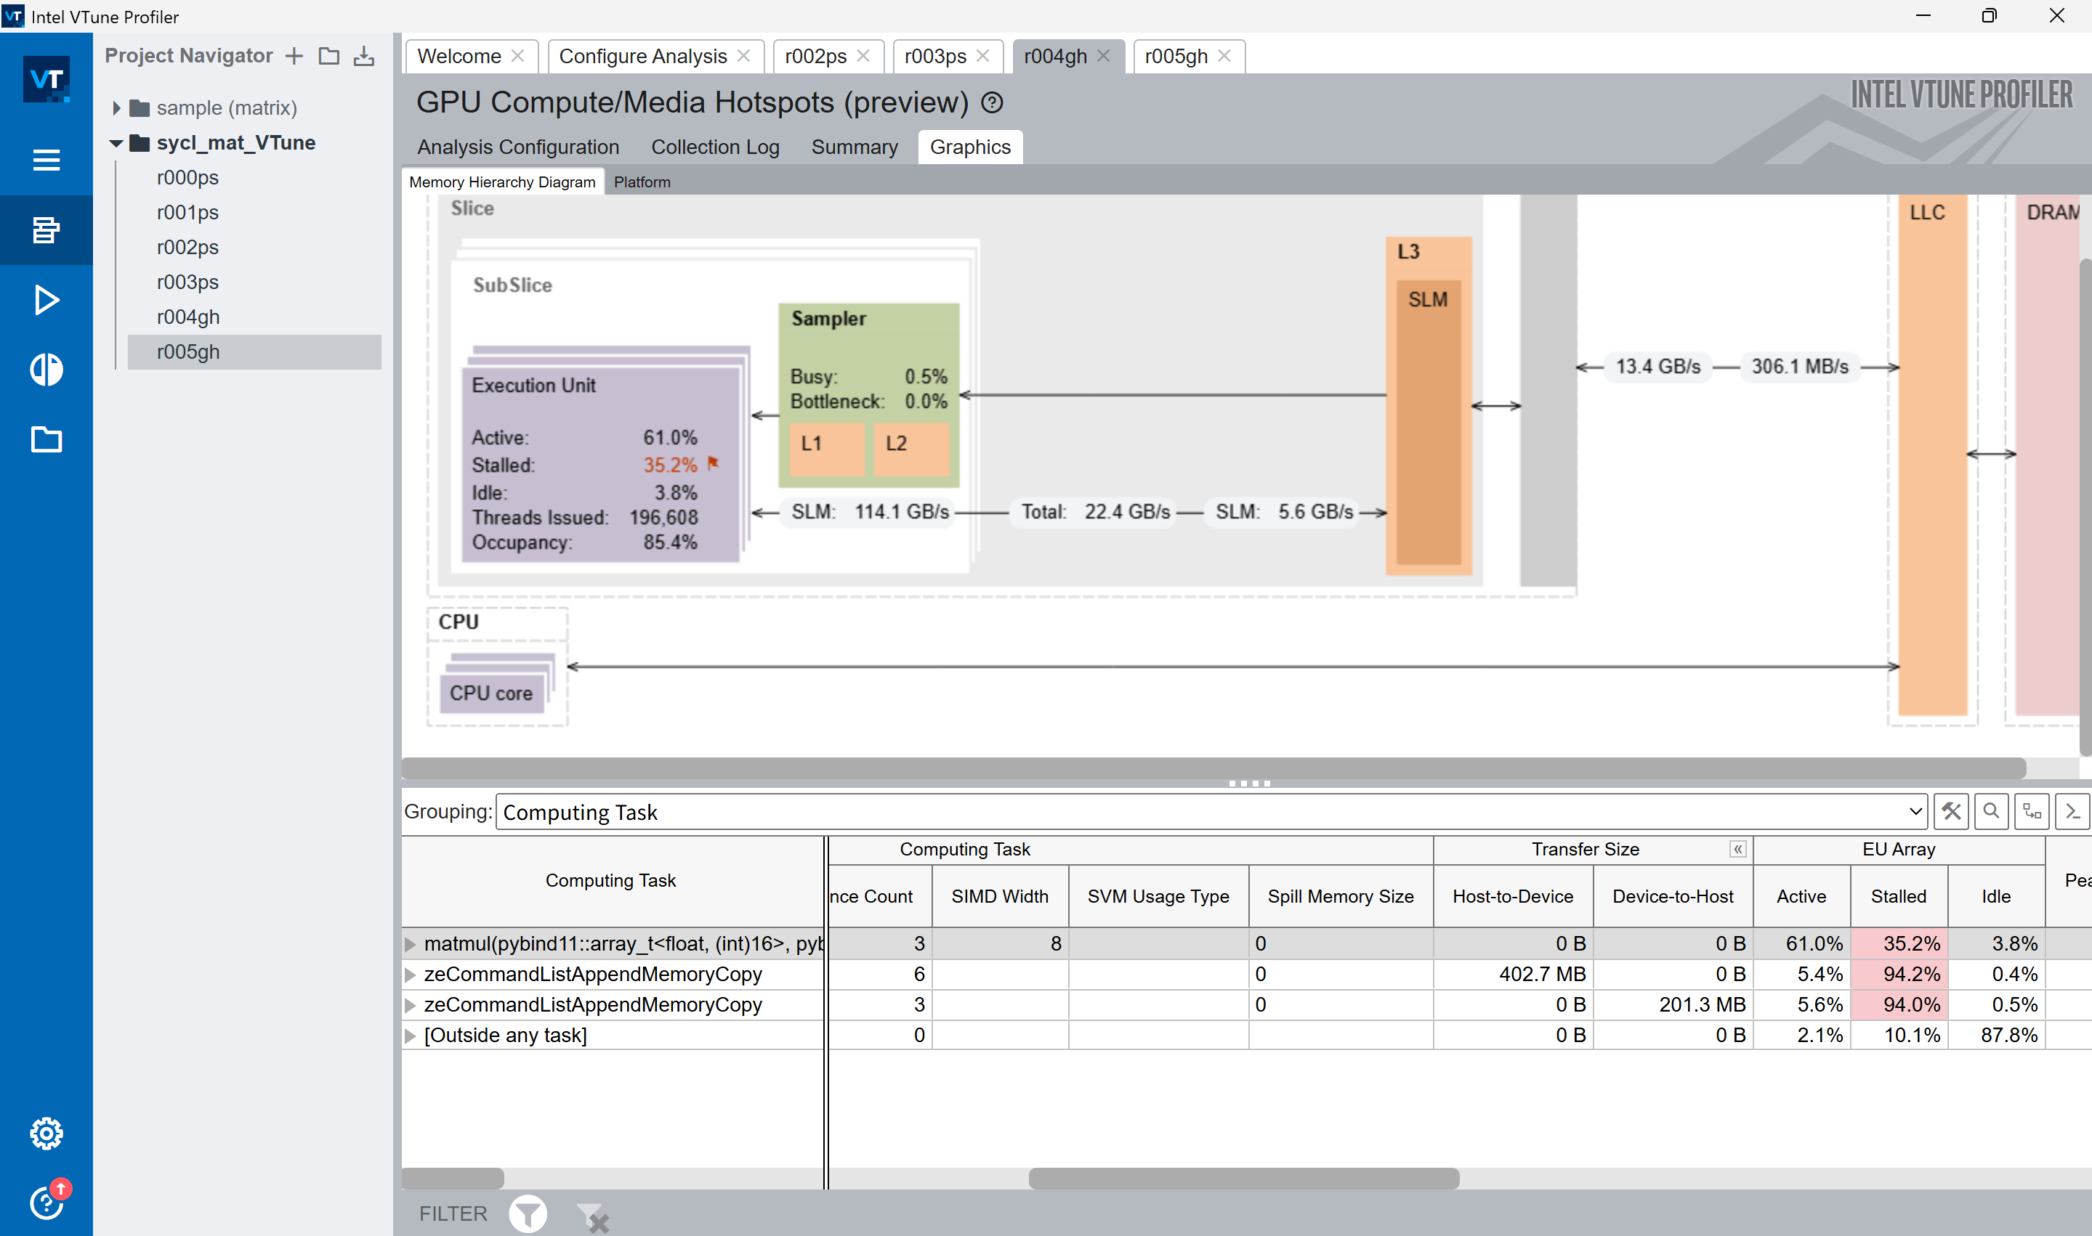Open a project using the folder icon

point(329,56)
